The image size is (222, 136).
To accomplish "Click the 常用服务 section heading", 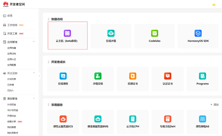I will click(x=57, y=105).
